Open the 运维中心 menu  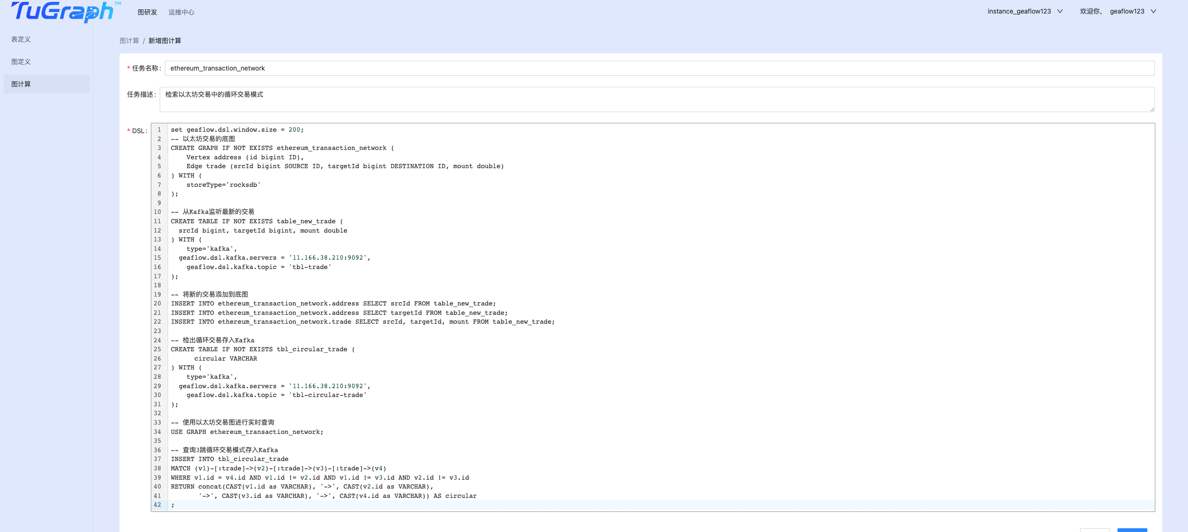click(x=181, y=12)
